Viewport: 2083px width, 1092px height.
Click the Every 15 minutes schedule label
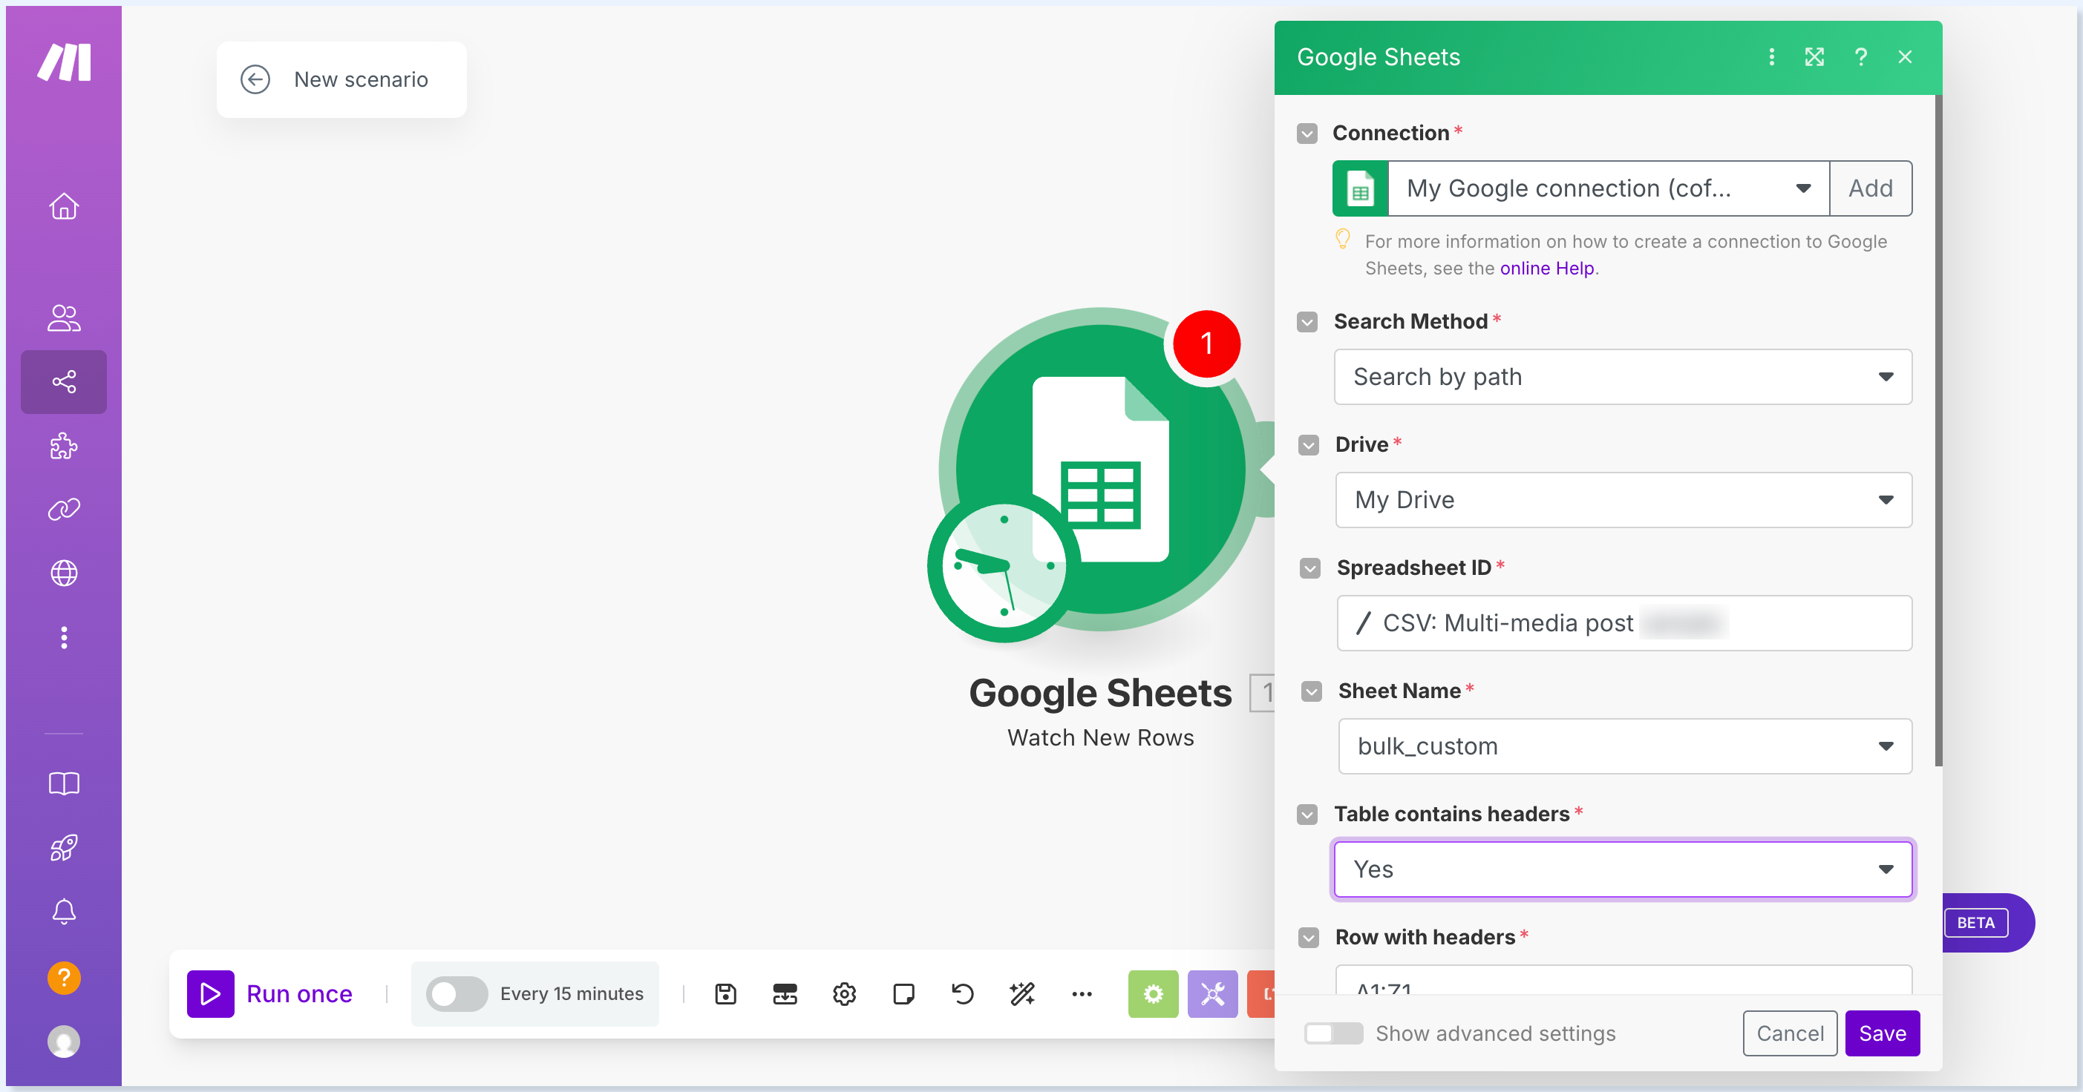click(x=571, y=993)
